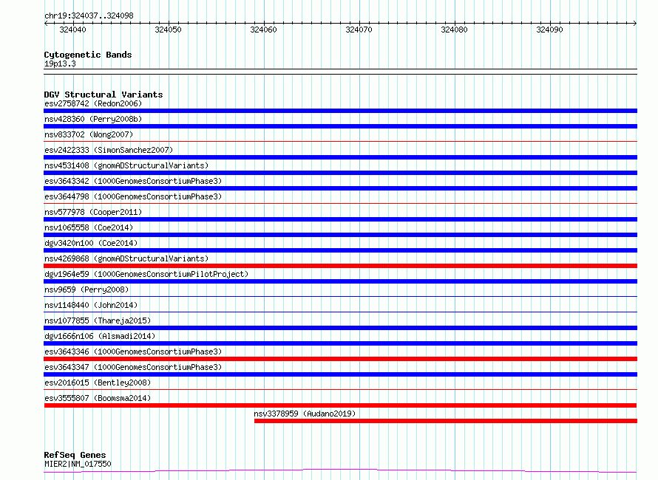Click the red bar under nsv3378959 (Audano2019)

point(446,421)
